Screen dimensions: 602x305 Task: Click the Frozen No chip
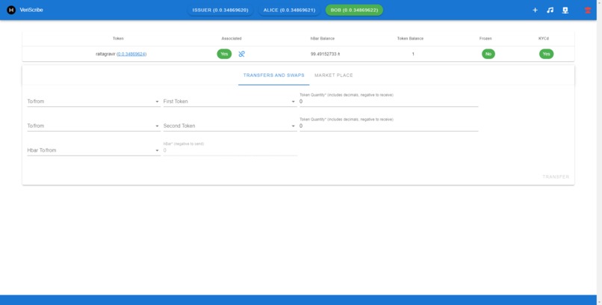click(488, 54)
